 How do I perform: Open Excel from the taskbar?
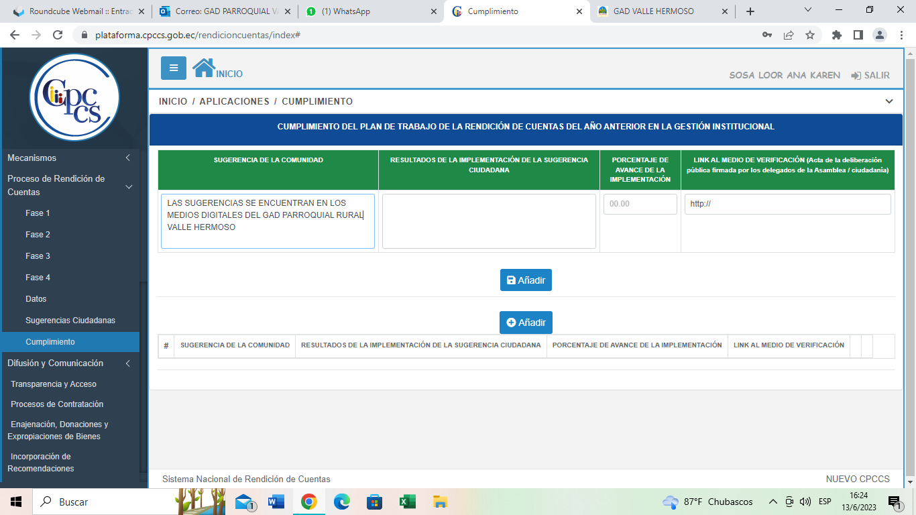click(x=407, y=502)
